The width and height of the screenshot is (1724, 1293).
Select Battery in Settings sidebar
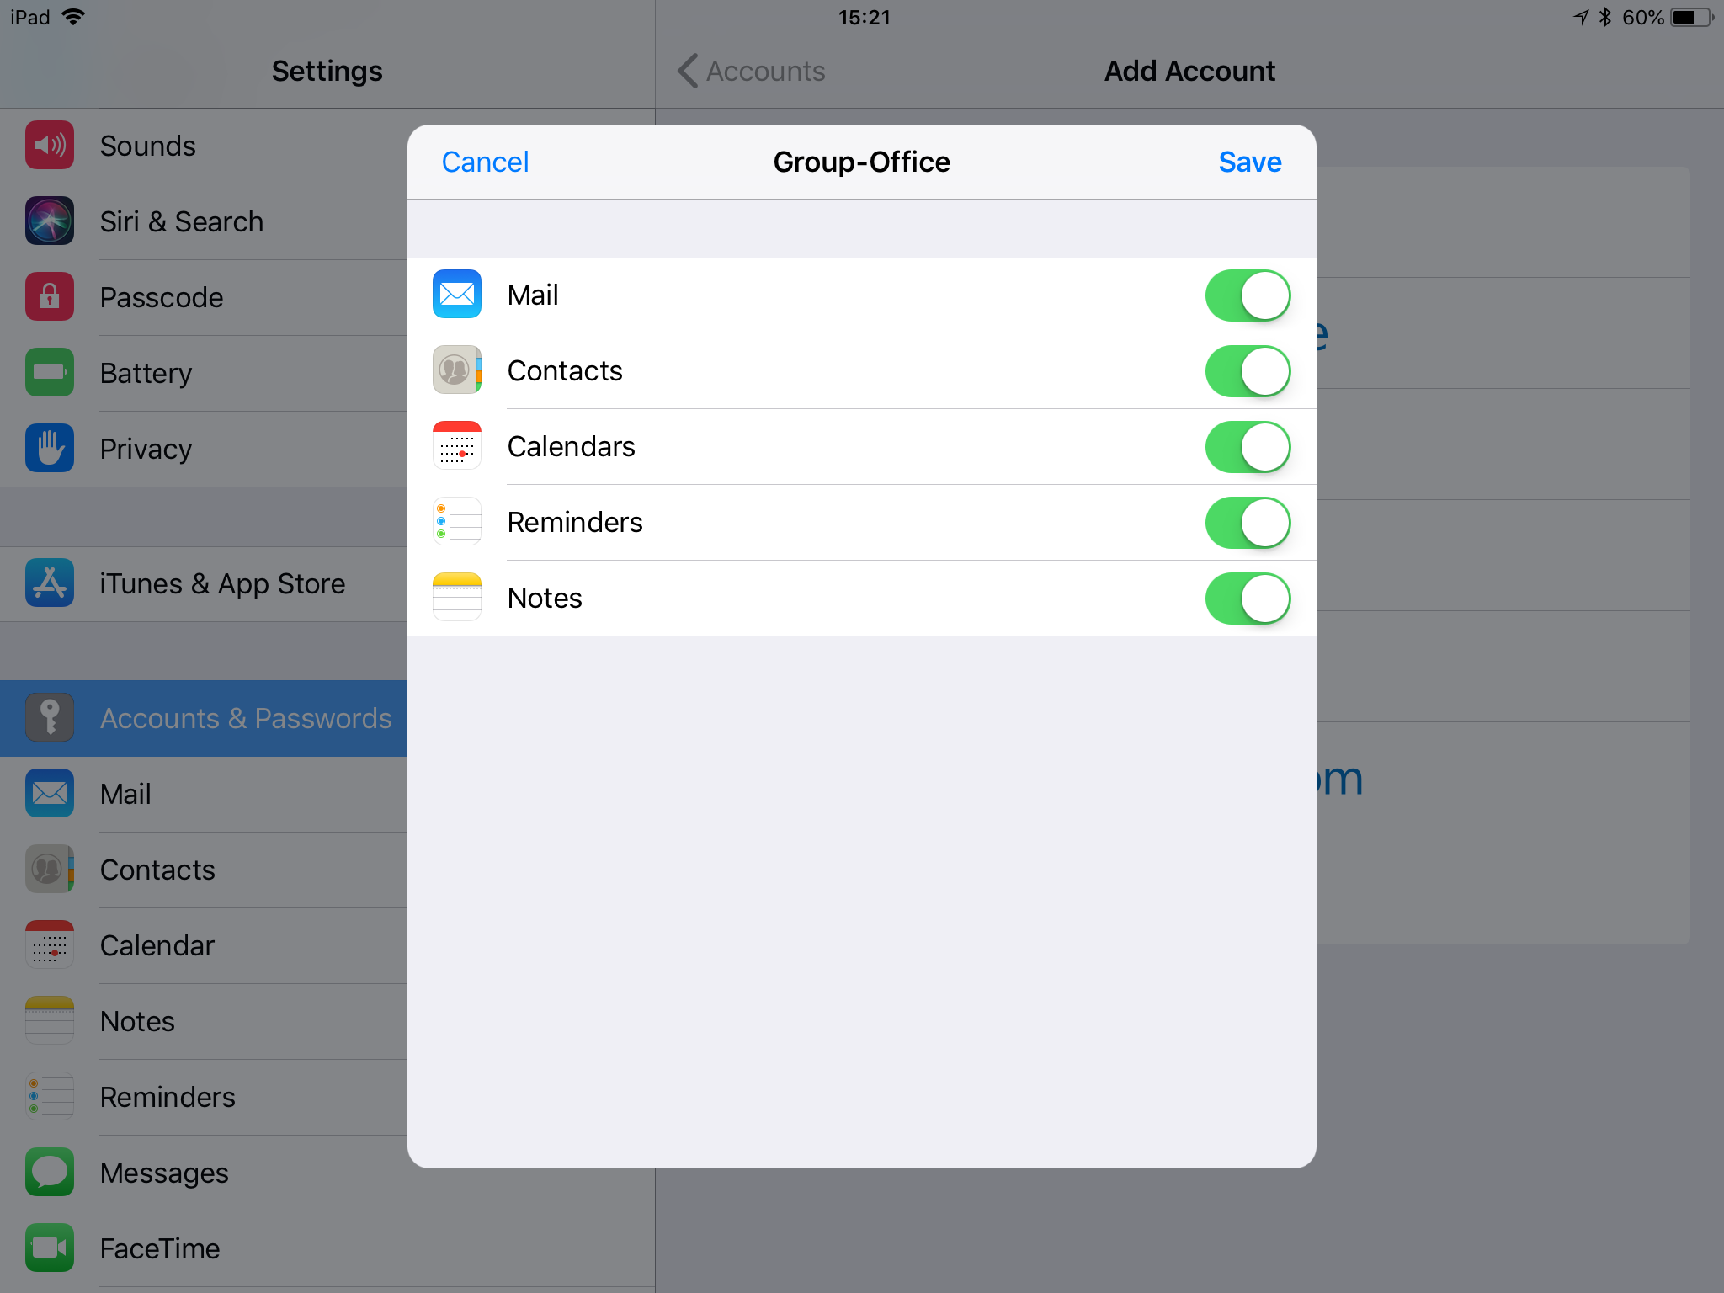pos(204,373)
